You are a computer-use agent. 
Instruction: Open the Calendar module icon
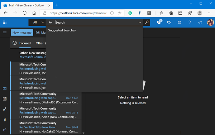coord(5,99)
